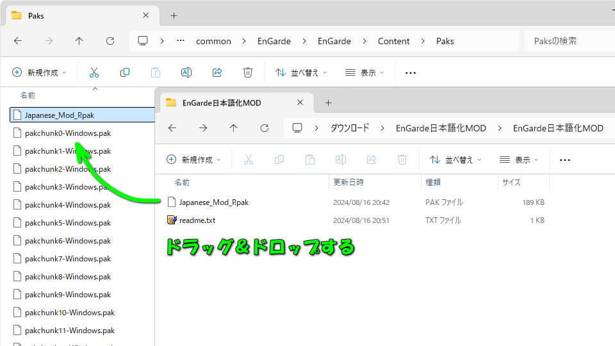Viewport: 615px width, 346px height.
Task: Open the more options ellipsis in Paks toolbar
Action: pos(411,72)
